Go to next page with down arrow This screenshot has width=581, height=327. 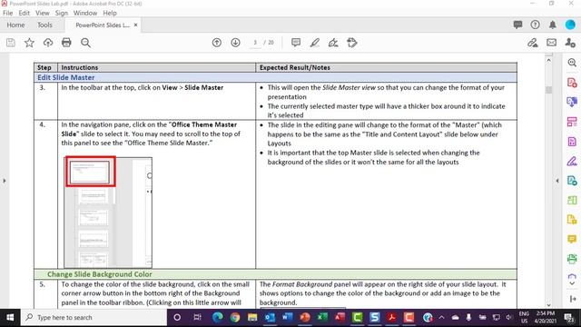pos(235,43)
